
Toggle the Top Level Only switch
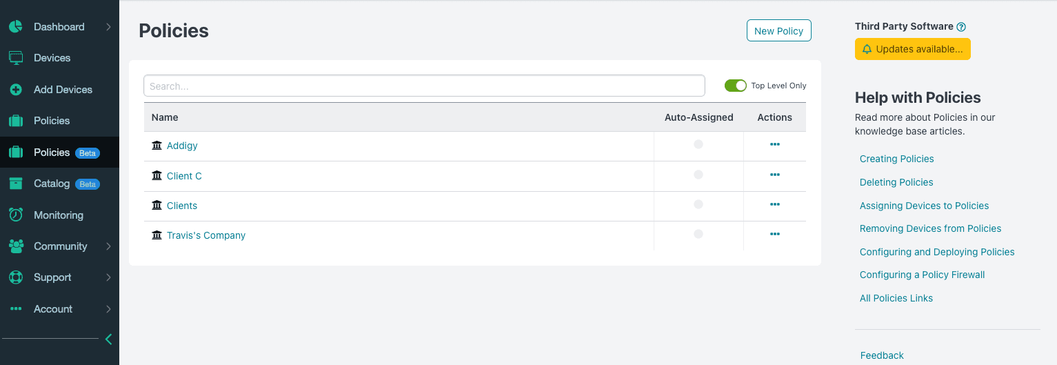(735, 86)
